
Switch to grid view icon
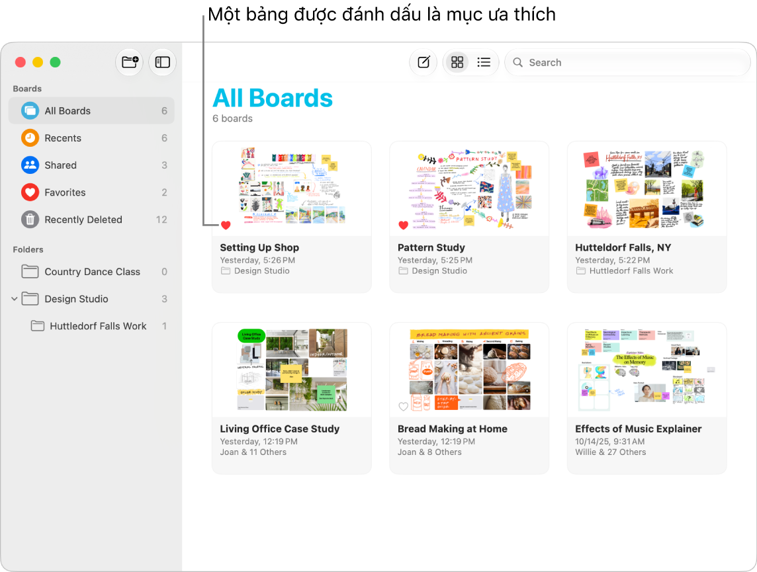click(x=457, y=62)
